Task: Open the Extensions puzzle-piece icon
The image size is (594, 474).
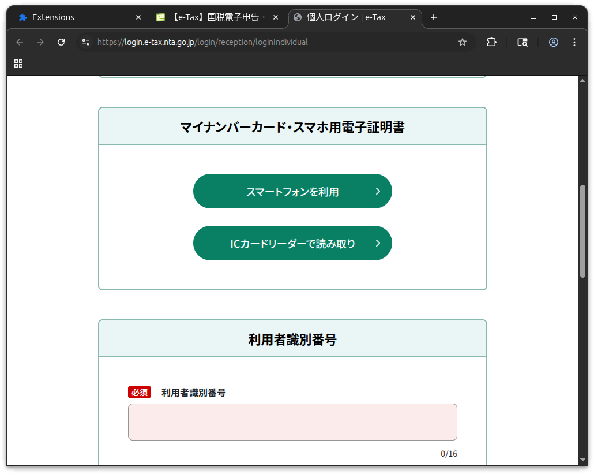Action: click(x=491, y=42)
